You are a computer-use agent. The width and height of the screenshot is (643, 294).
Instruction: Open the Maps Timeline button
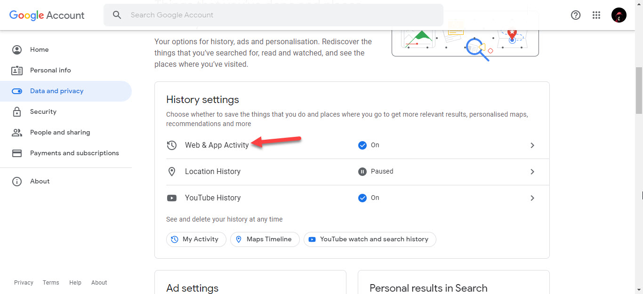pos(265,239)
